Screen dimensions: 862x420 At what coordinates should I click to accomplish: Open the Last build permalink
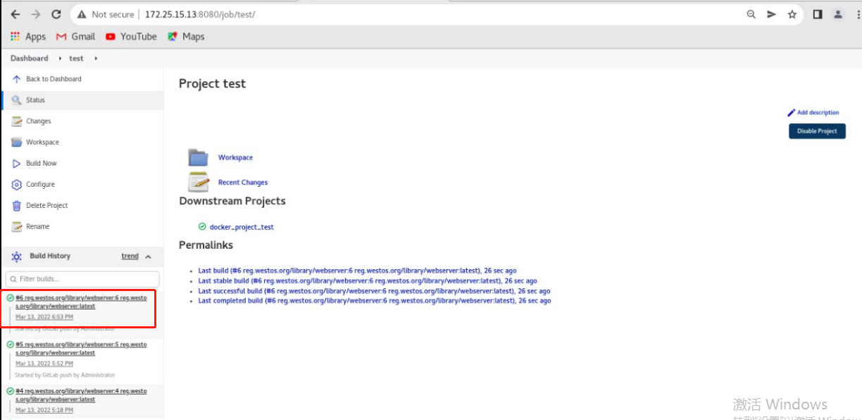(357, 271)
